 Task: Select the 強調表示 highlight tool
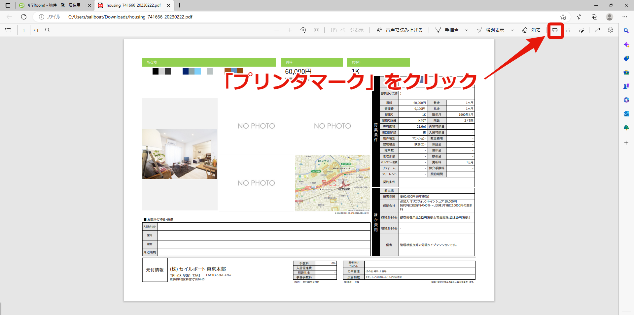[490, 30]
